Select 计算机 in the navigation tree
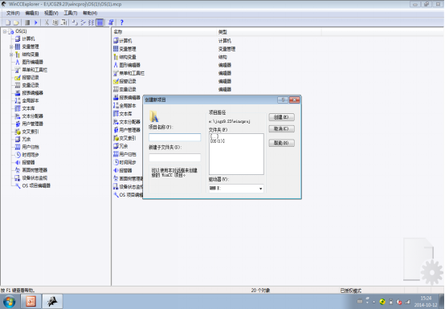 pyautogui.click(x=28, y=39)
